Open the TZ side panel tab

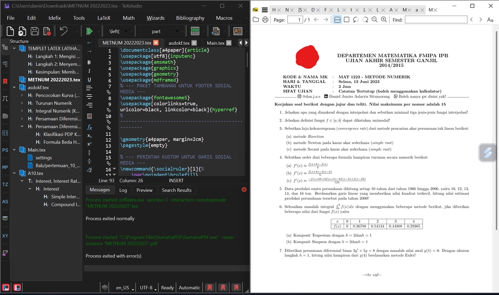point(5,184)
